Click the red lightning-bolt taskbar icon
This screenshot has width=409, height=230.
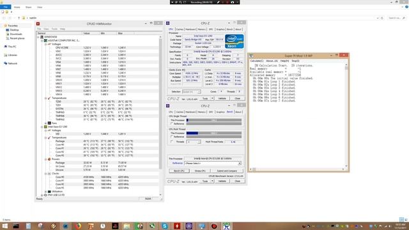tap(177, 226)
